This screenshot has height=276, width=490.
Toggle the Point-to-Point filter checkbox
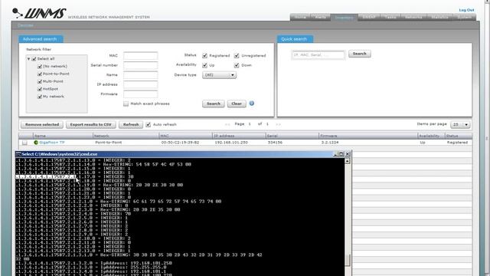[x=40, y=74]
